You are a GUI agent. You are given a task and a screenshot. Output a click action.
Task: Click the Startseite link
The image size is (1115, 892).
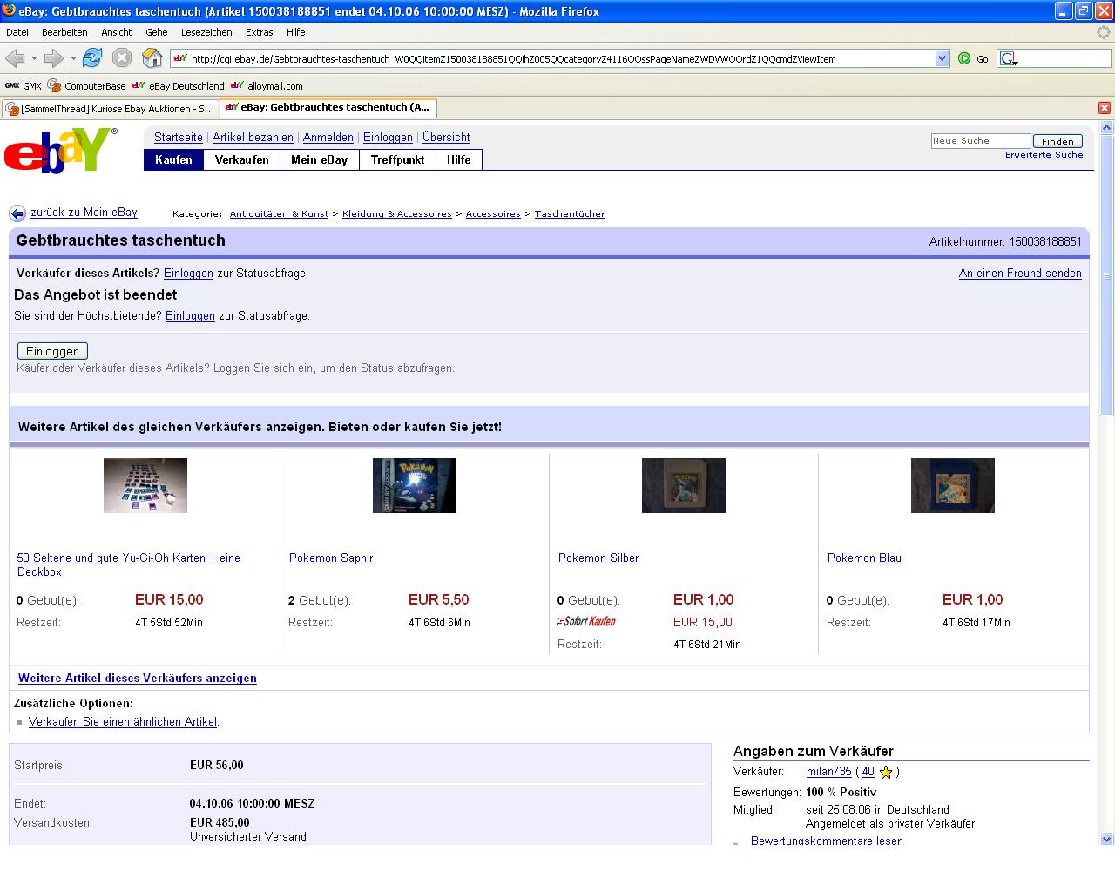(179, 138)
